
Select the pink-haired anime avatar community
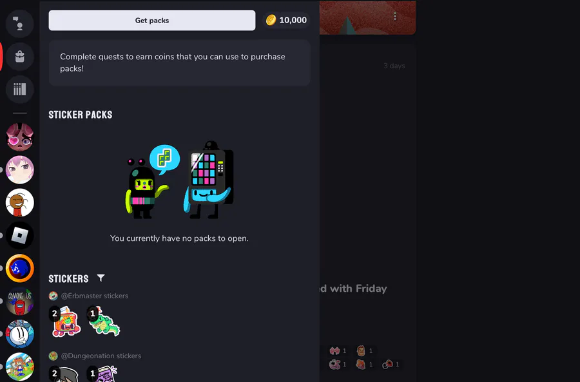[x=19, y=169]
